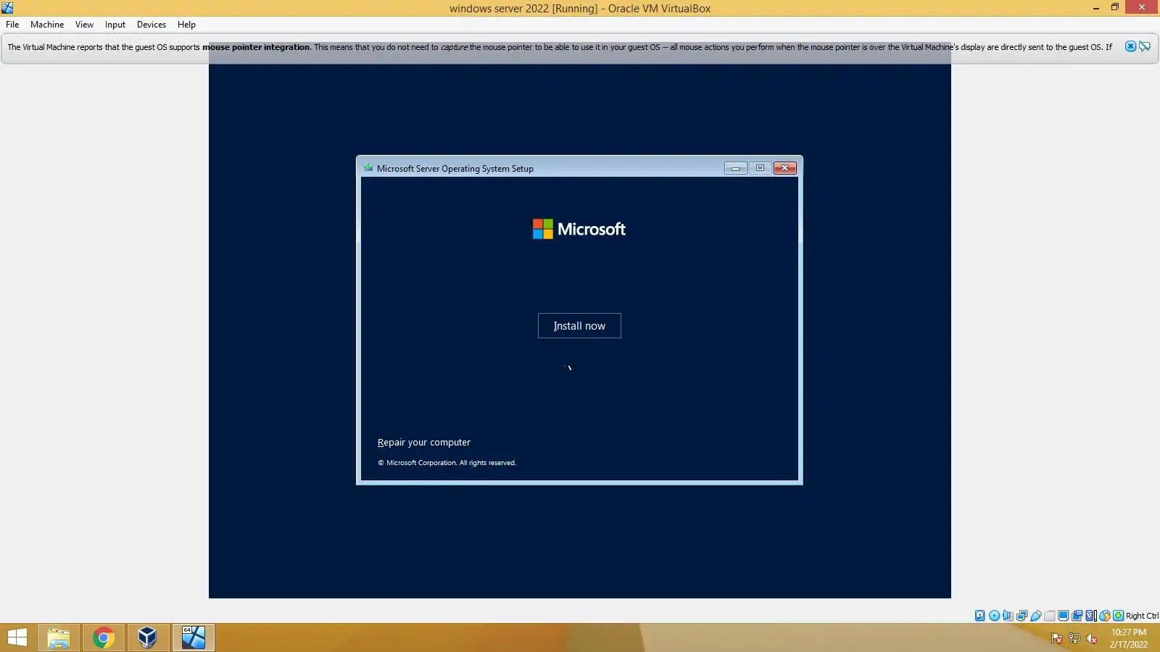Click the optical disc drive indicator
This screenshot has width=1160, height=652.
click(994, 616)
